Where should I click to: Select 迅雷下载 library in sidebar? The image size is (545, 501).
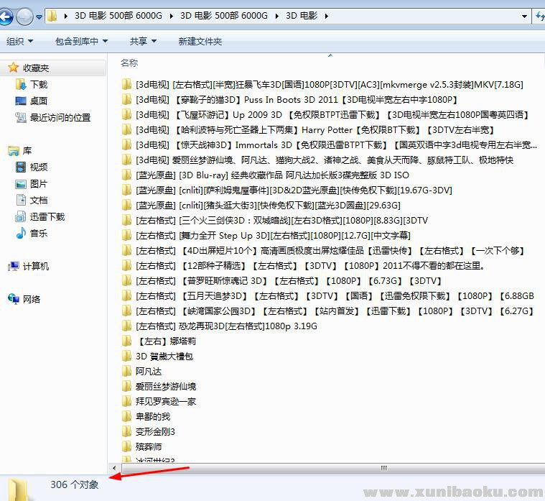point(21,217)
